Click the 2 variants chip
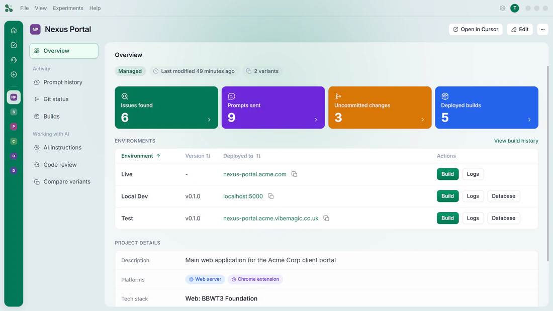 tap(262, 71)
